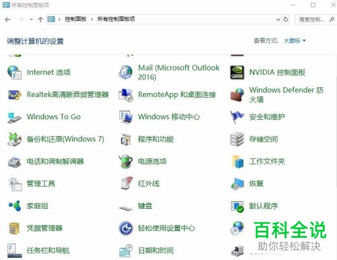Viewport: 337px width, 260px height.
Task: Open the NVIDIA 控制面板 text link
Action: click(x=277, y=72)
